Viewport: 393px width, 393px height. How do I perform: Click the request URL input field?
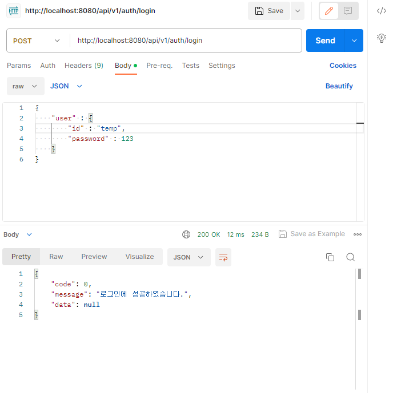click(186, 40)
